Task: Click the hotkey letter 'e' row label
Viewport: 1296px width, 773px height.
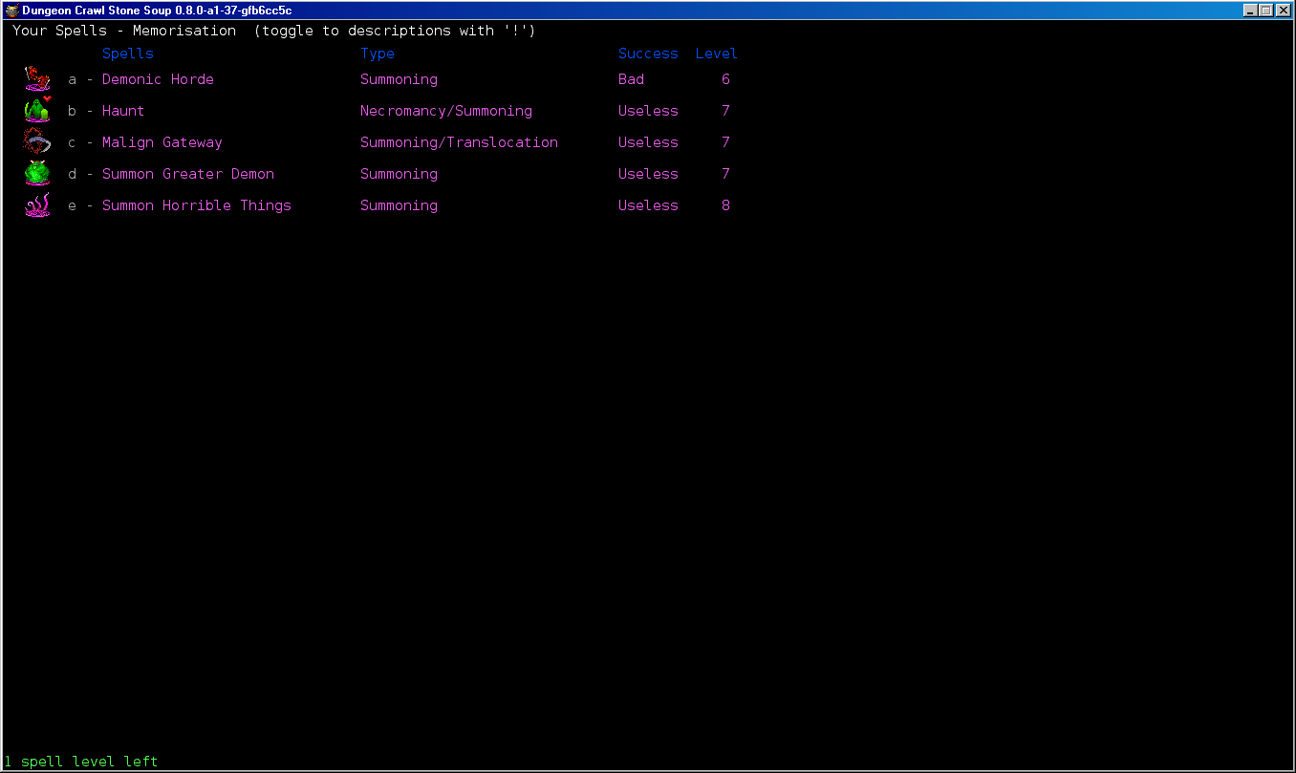Action: (72, 205)
